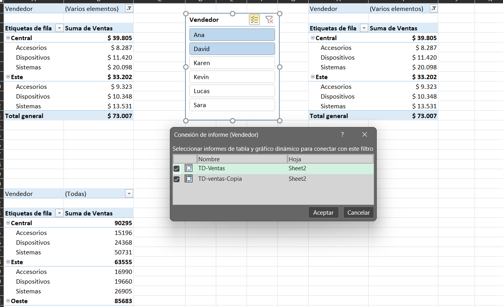Uncheck the TD-Ventas checkbox
This screenshot has height=307, width=503.
coord(176,169)
